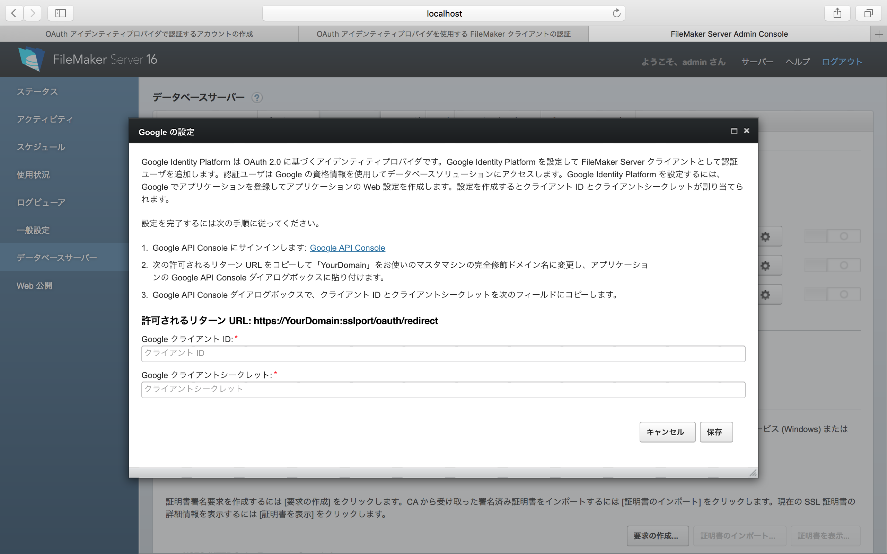The width and height of the screenshot is (887, 554).
Task: Go back with Safari back arrow
Action: pos(14,13)
